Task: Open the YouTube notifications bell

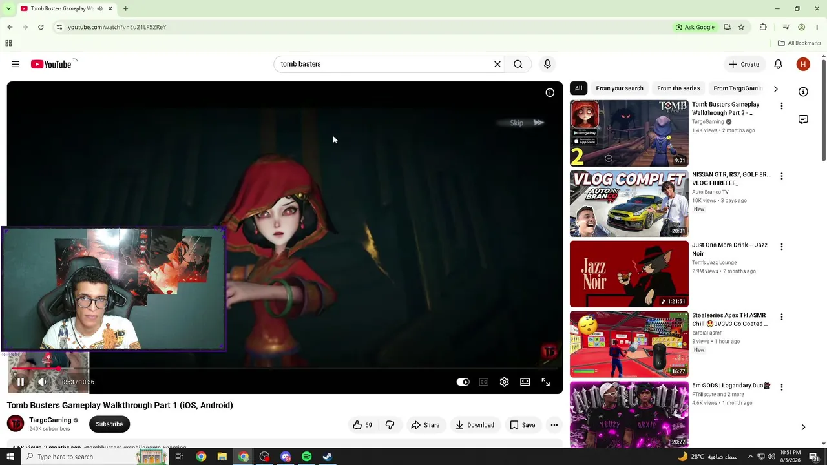Action: pos(779,64)
